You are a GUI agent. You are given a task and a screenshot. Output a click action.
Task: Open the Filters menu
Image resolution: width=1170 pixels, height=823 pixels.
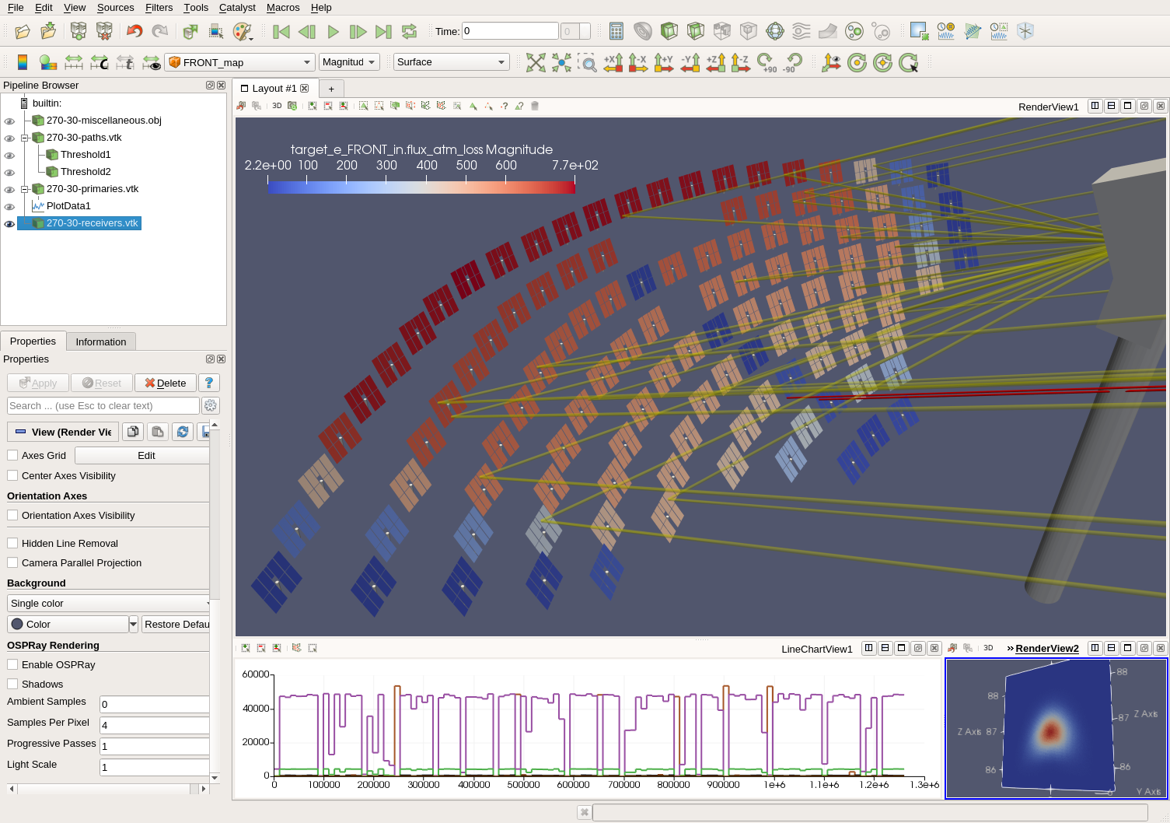coord(159,8)
